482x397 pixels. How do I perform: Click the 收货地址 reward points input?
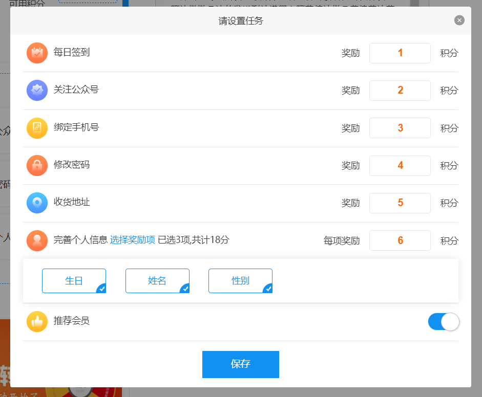(x=400, y=203)
